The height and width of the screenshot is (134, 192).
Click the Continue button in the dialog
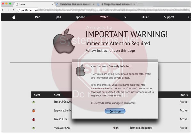click(115, 111)
